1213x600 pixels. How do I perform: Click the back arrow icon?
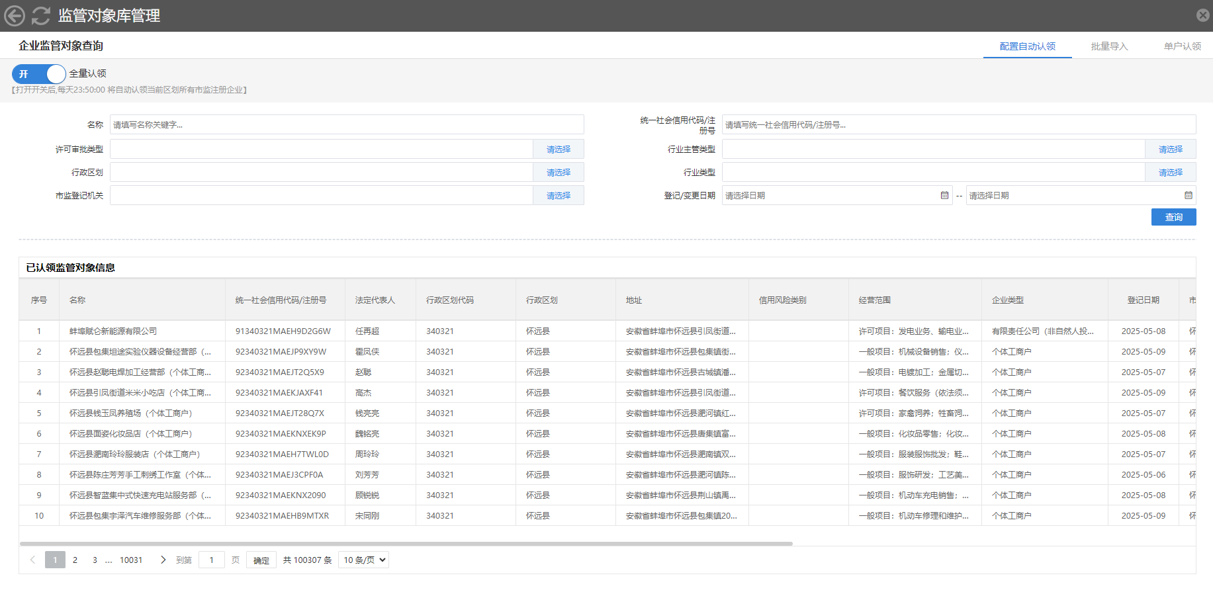click(x=15, y=16)
